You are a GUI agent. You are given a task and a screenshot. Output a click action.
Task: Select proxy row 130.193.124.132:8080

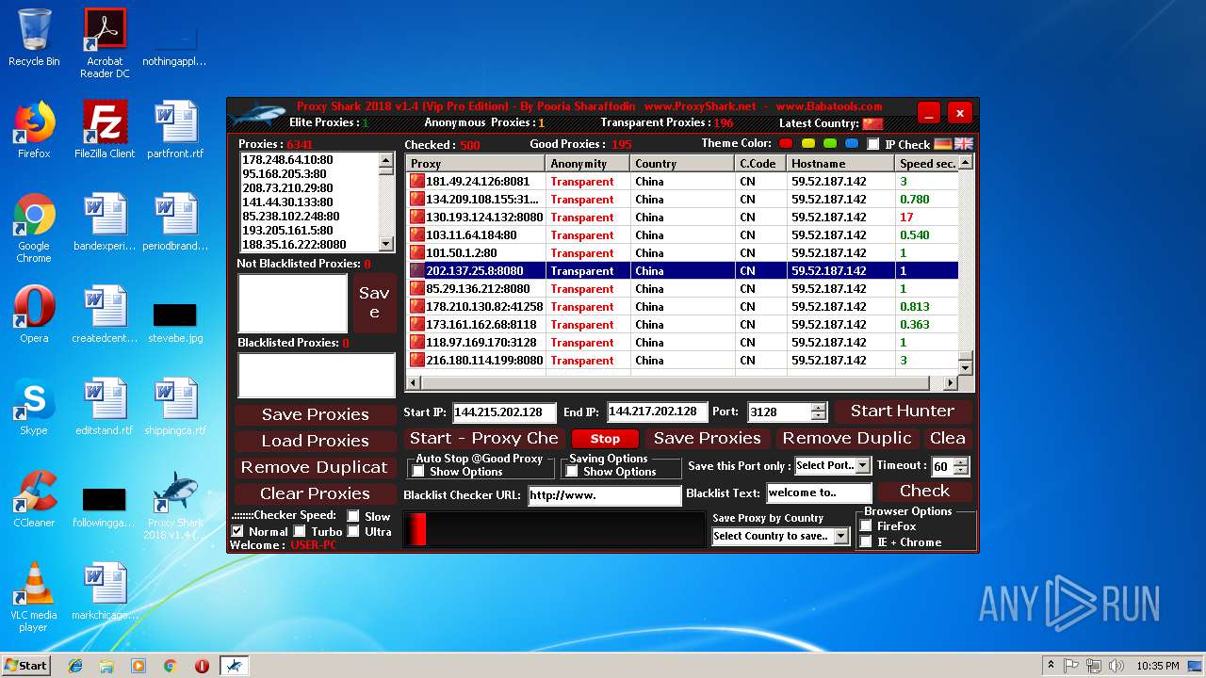point(682,218)
